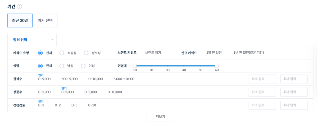Screen dimensions: 318x129
Task: Expand more filters with 더보기 button
Action: click(x=160, y=116)
